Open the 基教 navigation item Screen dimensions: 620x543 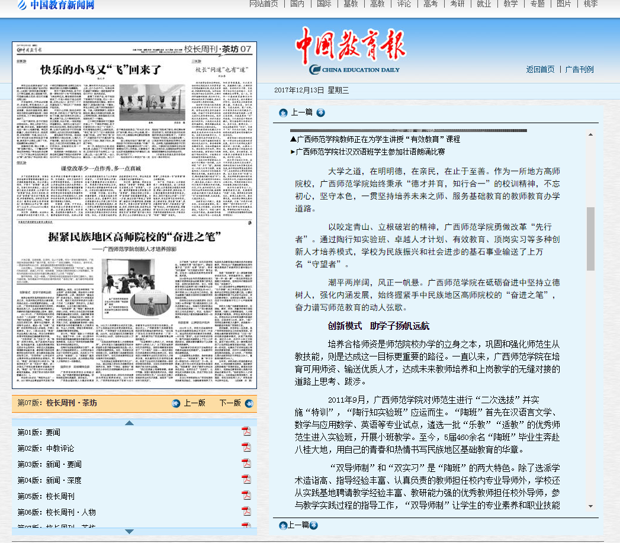pyautogui.click(x=351, y=4)
